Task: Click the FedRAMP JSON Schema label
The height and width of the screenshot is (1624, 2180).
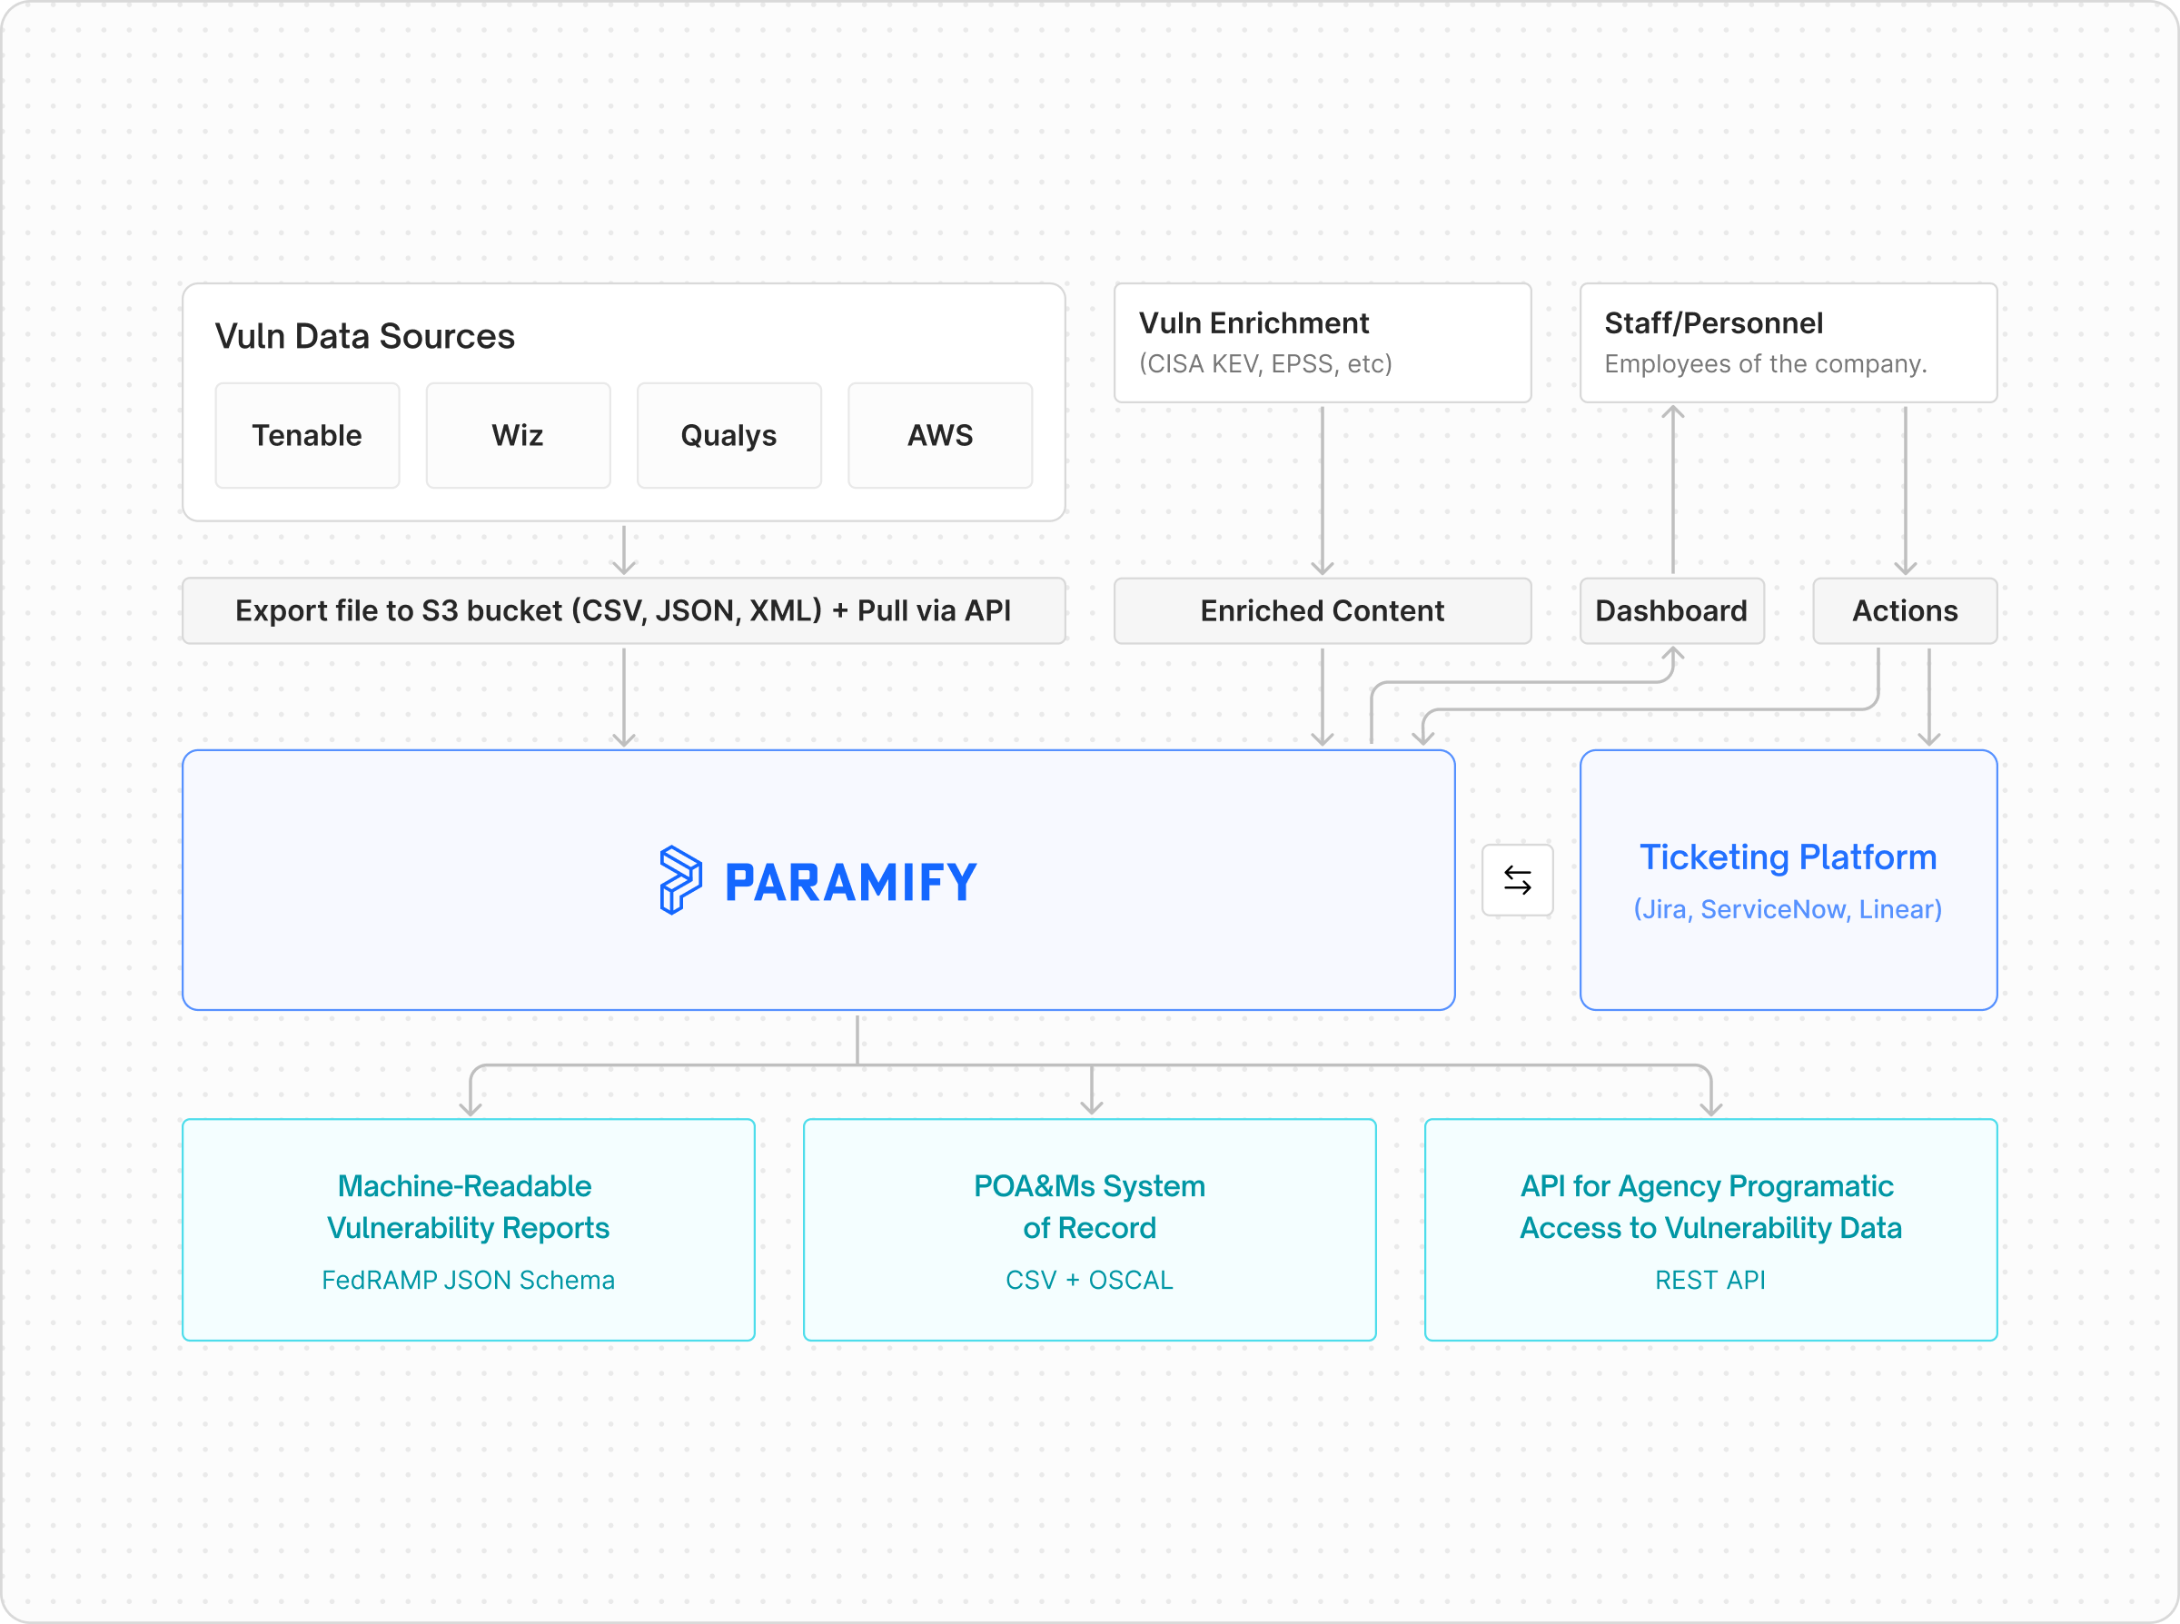Action: 468,1280
